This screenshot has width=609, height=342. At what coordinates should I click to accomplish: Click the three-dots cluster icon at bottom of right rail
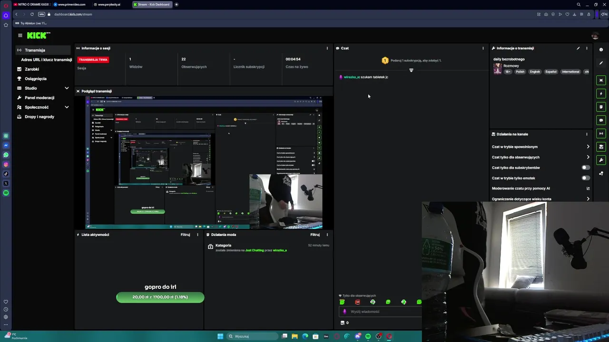click(x=601, y=173)
